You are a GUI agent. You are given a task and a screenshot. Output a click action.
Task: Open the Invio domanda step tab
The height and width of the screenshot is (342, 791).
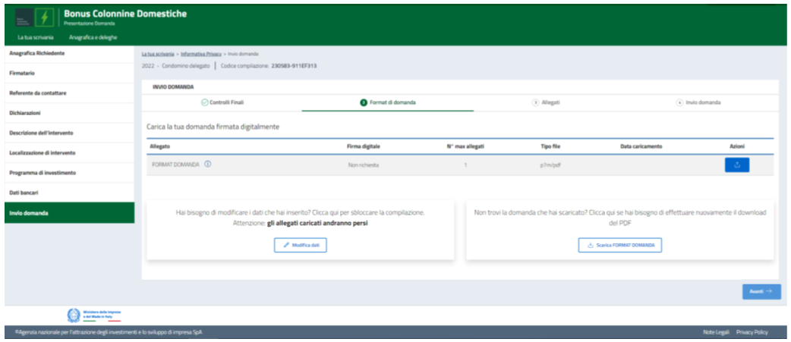(x=698, y=102)
